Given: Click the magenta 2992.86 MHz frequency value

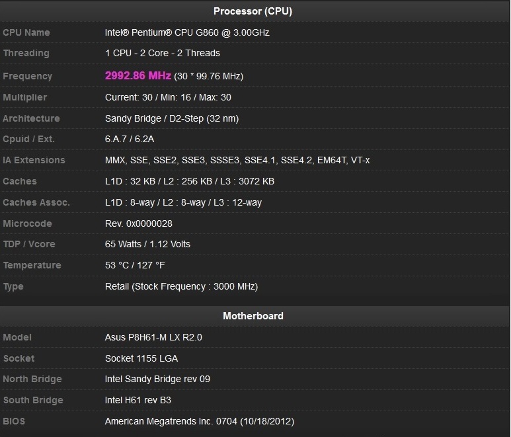Looking at the screenshot, I should 138,76.
